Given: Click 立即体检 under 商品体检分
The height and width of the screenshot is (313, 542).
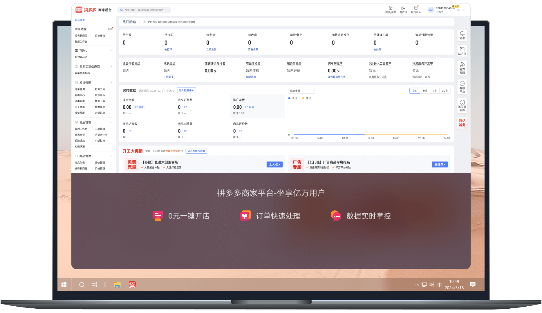Looking at the screenshot, I should pyautogui.click(x=251, y=77).
